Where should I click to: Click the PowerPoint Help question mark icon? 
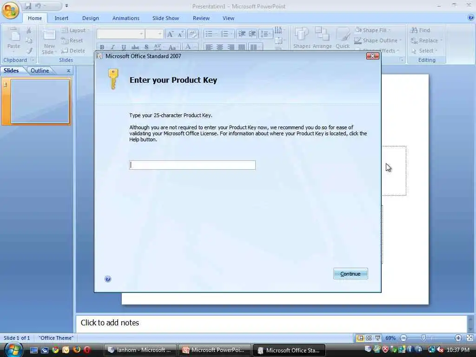471,18
